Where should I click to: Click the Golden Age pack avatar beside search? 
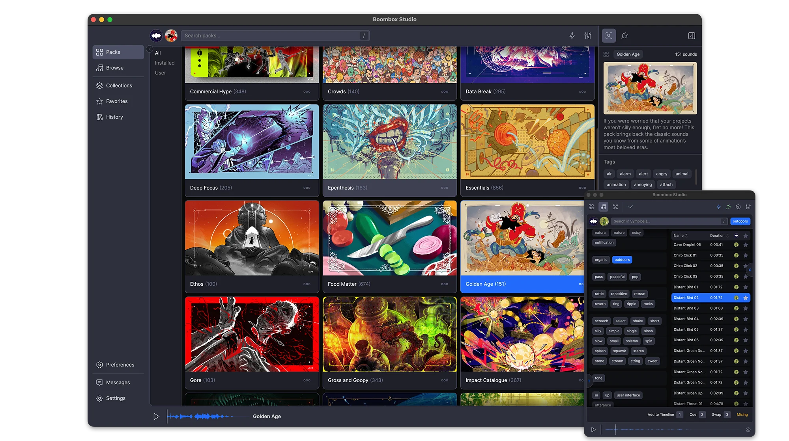pyautogui.click(x=171, y=36)
